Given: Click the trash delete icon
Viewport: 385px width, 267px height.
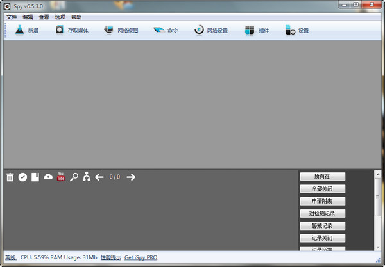Looking at the screenshot, I should (x=10, y=177).
